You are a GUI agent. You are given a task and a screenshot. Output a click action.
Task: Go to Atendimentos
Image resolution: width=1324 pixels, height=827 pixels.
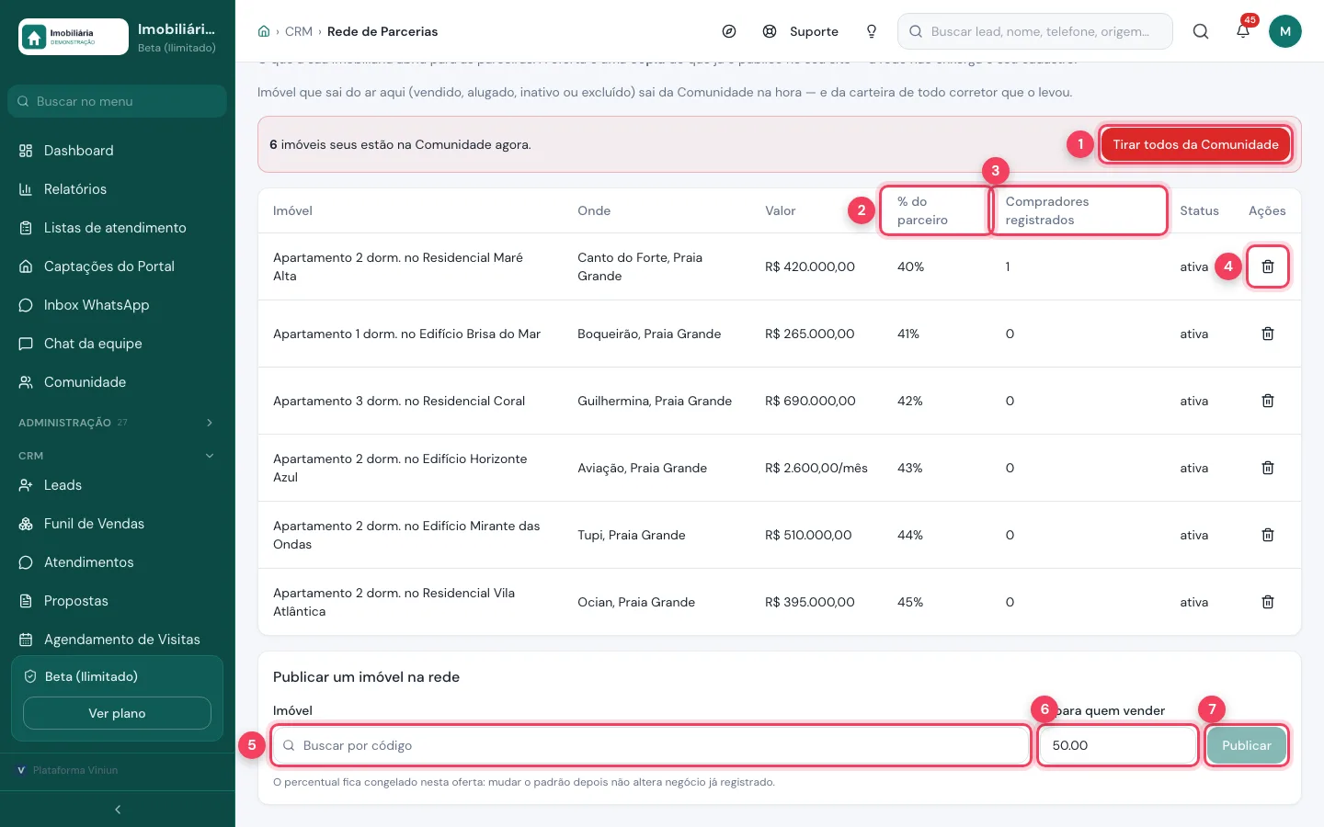(117, 562)
